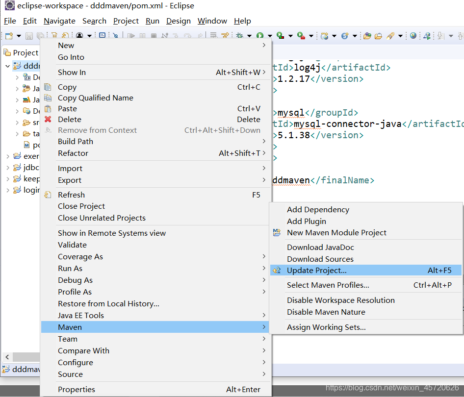Choose Select Maven Profiles... entry

coord(366,285)
